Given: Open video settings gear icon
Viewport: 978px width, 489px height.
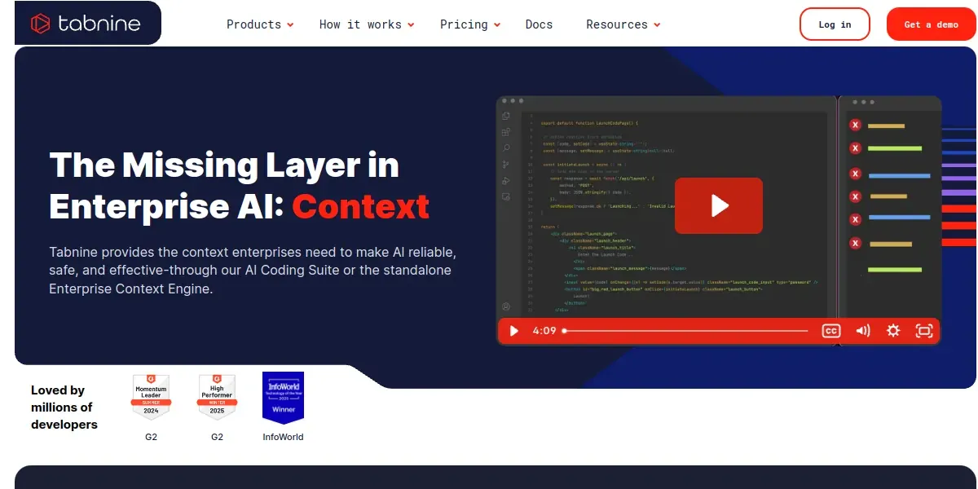Looking at the screenshot, I should (x=893, y=331).
